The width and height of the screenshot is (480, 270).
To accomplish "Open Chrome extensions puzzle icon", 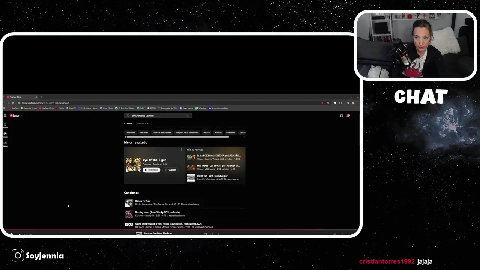I will pos(340,103).
